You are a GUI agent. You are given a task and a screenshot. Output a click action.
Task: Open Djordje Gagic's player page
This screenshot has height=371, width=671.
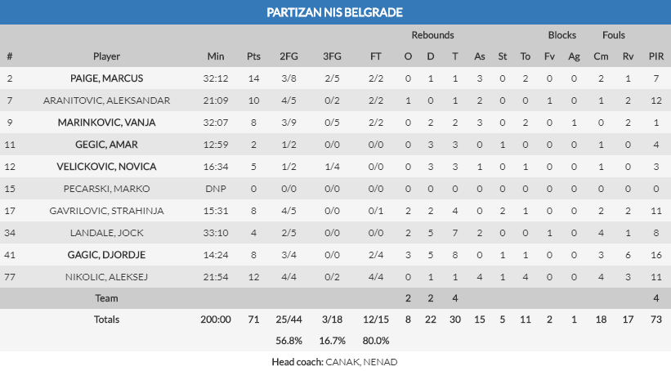point(107,255)
